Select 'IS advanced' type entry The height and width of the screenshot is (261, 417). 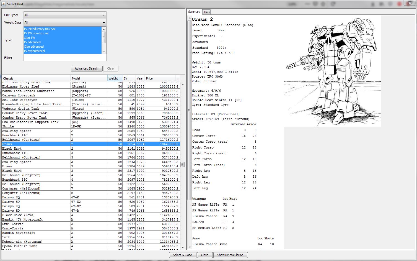[x=63, y=42]
